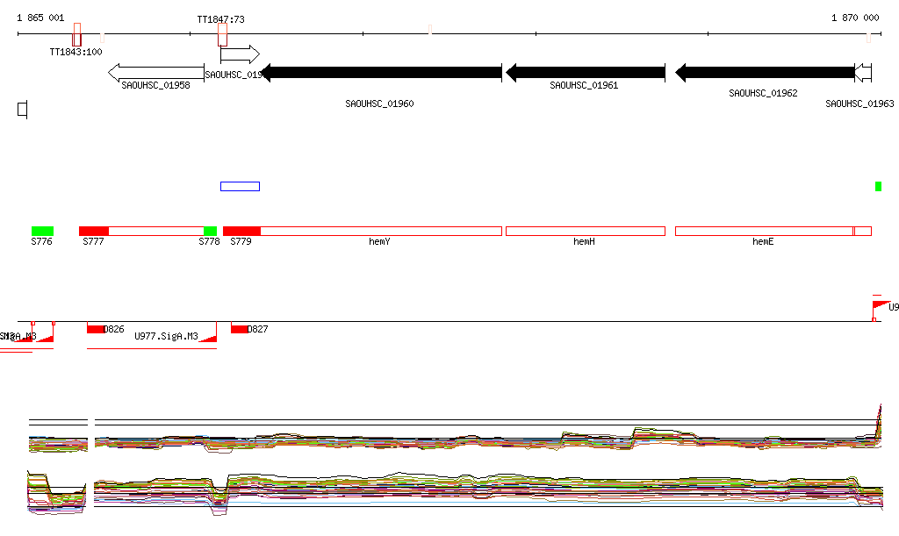Click the TT1847:73 terminator marker

point(222,35)
